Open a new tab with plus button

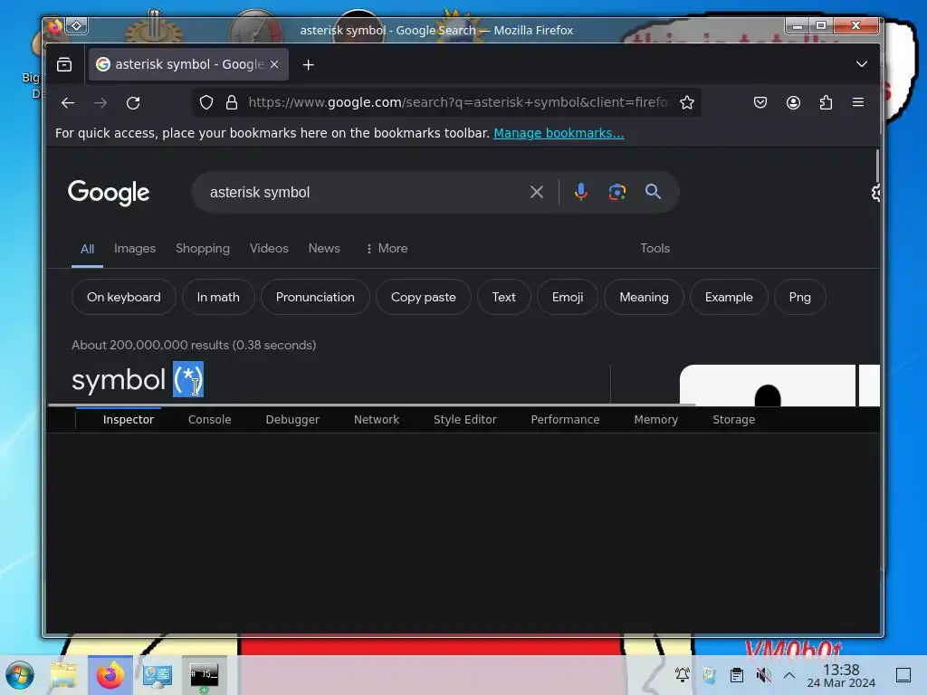[x=308, y=64]
